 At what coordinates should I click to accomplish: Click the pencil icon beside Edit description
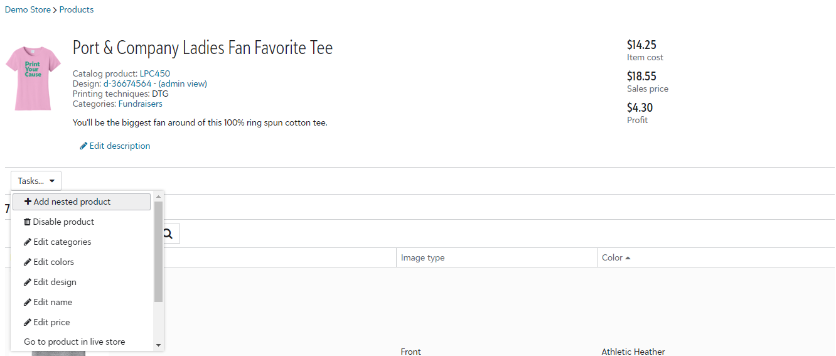tap(83, 146)
